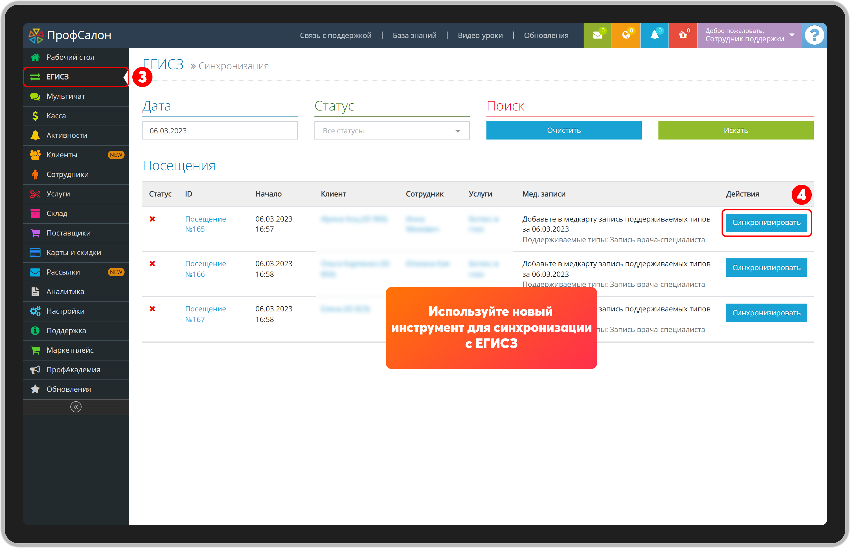Open the orange notifications counter icon
Image resolution: width=850 pixels, height=548 pixels.
pyautogui.click(x=626, y=35)
